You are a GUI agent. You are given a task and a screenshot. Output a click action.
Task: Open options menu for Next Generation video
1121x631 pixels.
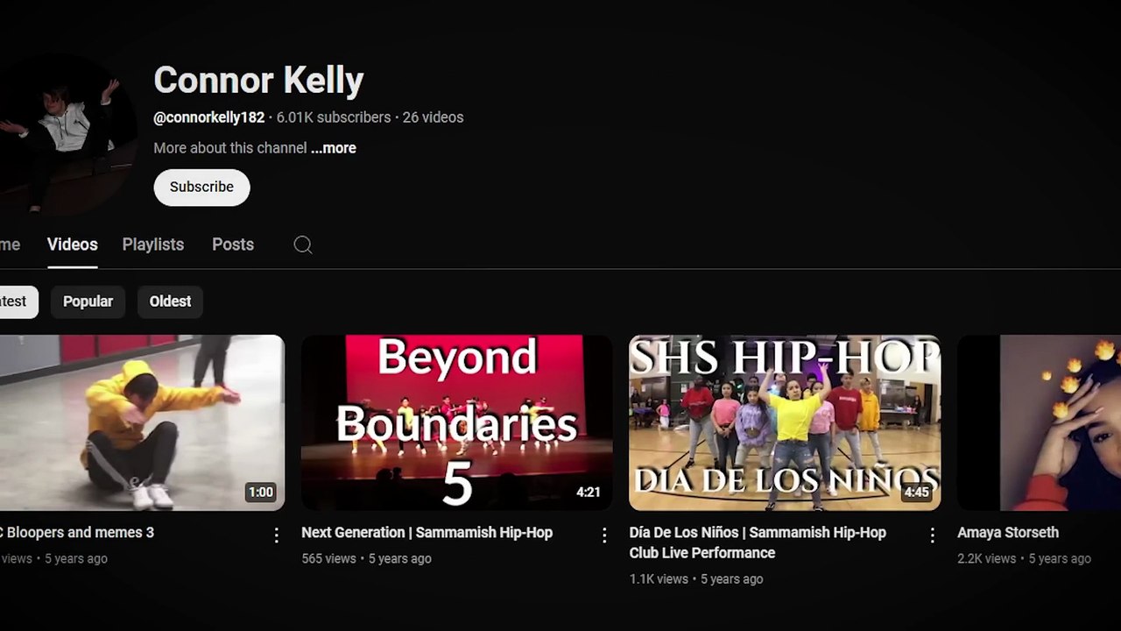[604, 535]
